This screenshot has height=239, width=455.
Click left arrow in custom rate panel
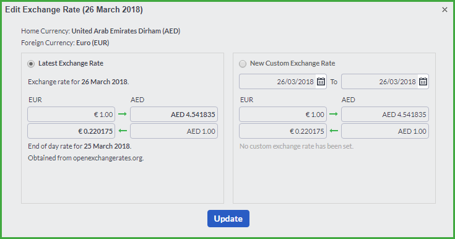334,131
